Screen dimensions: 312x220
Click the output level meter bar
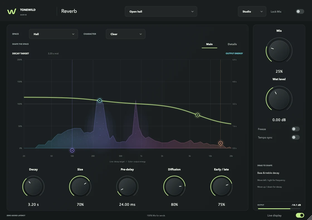279,209
